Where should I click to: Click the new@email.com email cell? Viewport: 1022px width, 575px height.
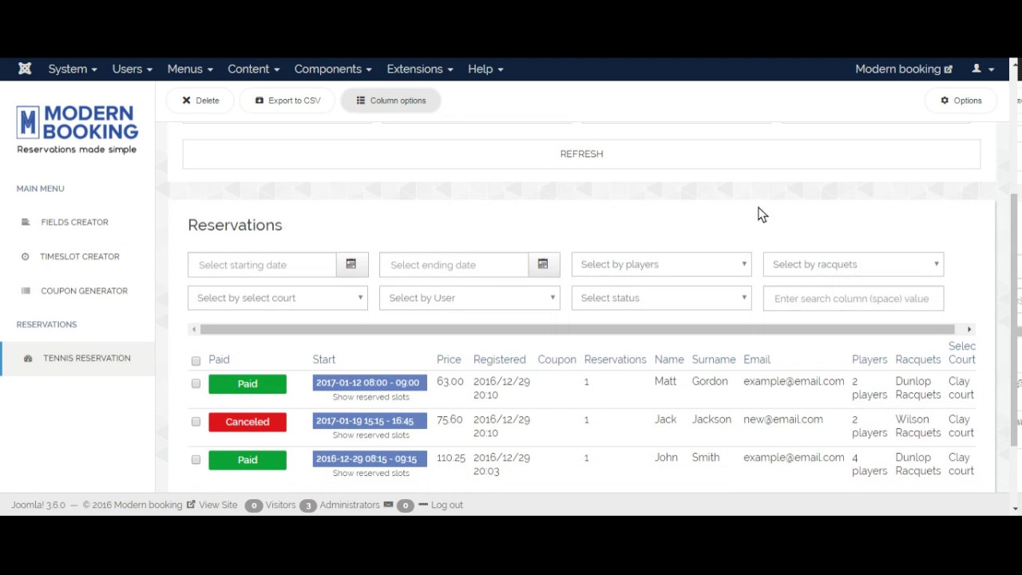783,419
